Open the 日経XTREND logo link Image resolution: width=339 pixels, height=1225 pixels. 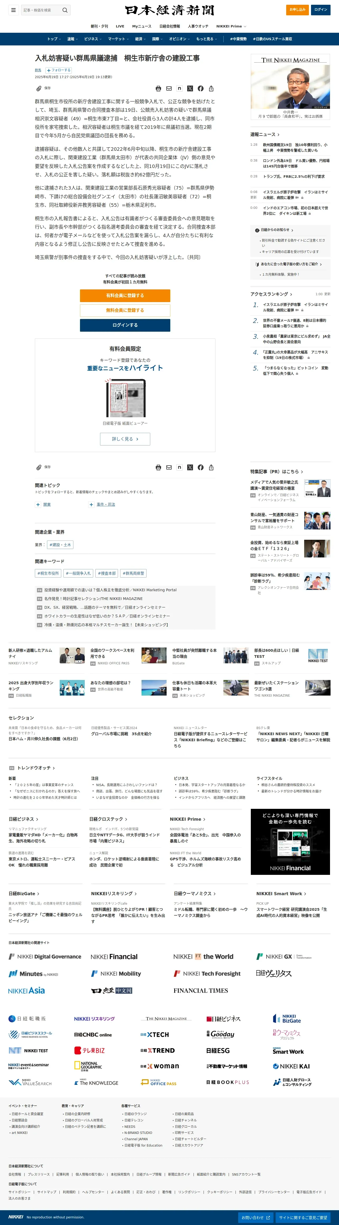click(157, 1050)
